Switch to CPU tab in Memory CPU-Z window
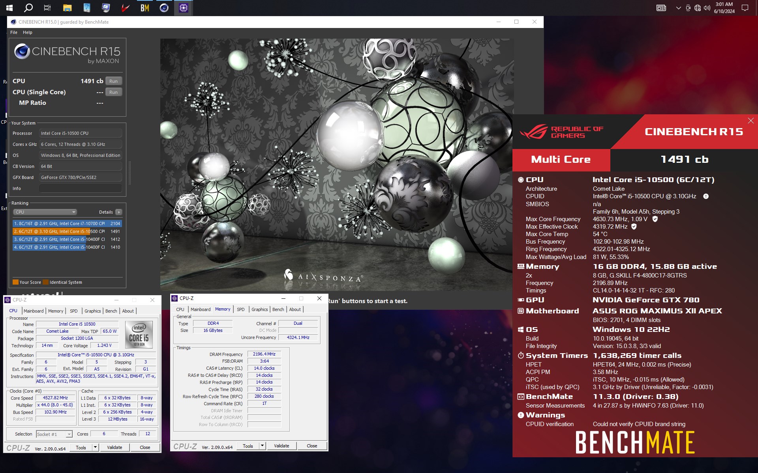 [180, 309]
